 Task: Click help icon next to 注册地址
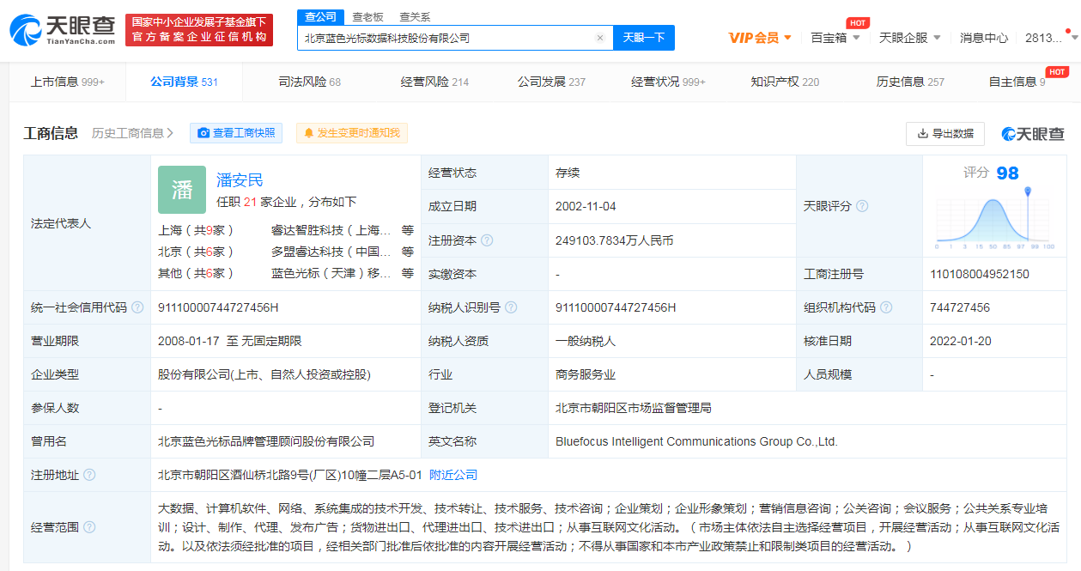pos(89,475)
